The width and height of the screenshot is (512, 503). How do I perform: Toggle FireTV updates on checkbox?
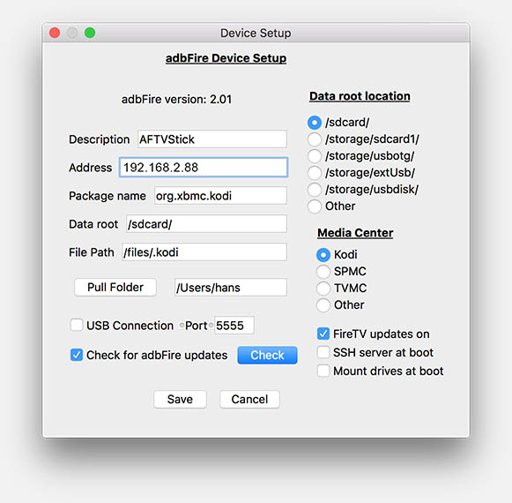tap(323, 334)
